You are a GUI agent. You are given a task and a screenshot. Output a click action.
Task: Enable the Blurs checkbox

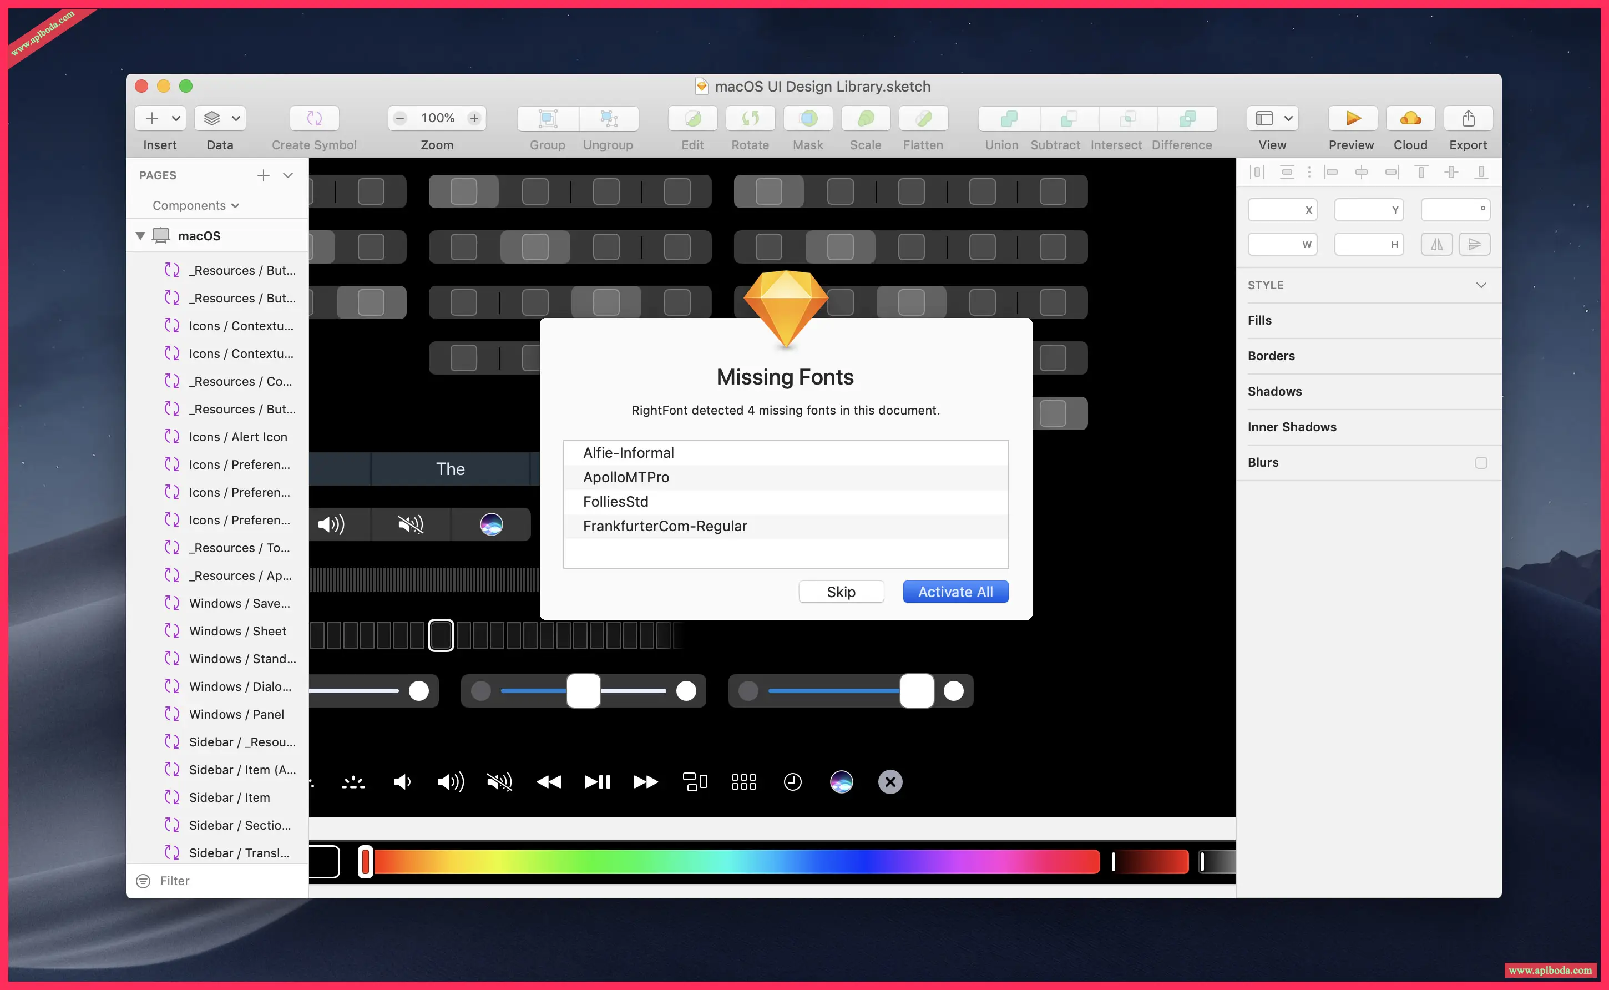1481,463
